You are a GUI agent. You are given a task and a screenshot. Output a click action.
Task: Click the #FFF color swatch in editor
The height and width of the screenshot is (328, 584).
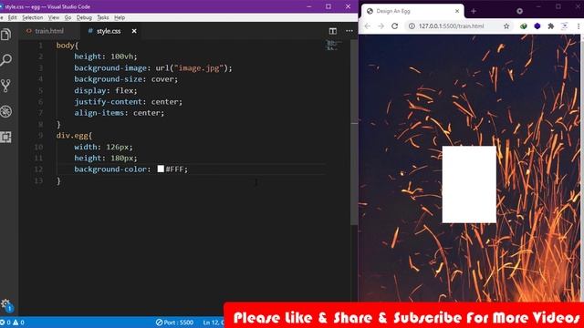(x=161, y=169)
